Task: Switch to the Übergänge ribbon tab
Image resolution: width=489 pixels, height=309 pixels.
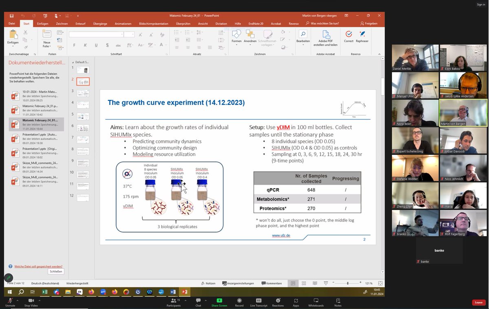Action: (100, 24)
